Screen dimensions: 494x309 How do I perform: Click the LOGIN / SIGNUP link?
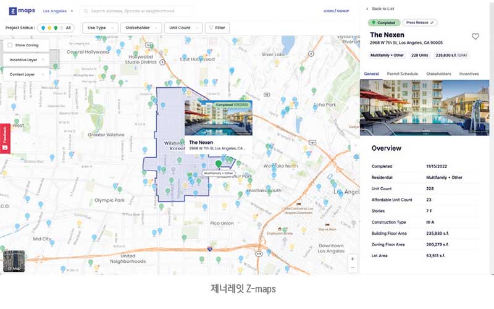[x=337, y=11]
